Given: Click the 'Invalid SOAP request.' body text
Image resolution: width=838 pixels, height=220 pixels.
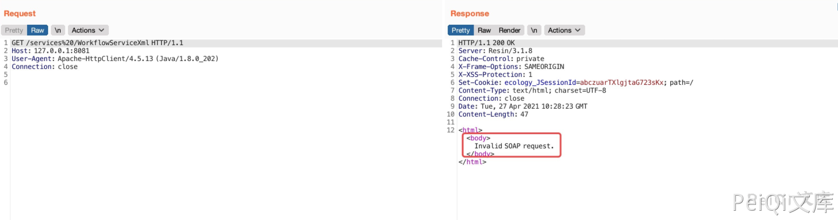Looking at the screenshot, I should 514,146.
